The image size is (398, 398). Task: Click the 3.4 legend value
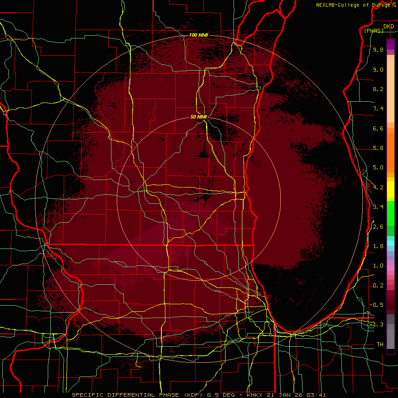[378, 207]
